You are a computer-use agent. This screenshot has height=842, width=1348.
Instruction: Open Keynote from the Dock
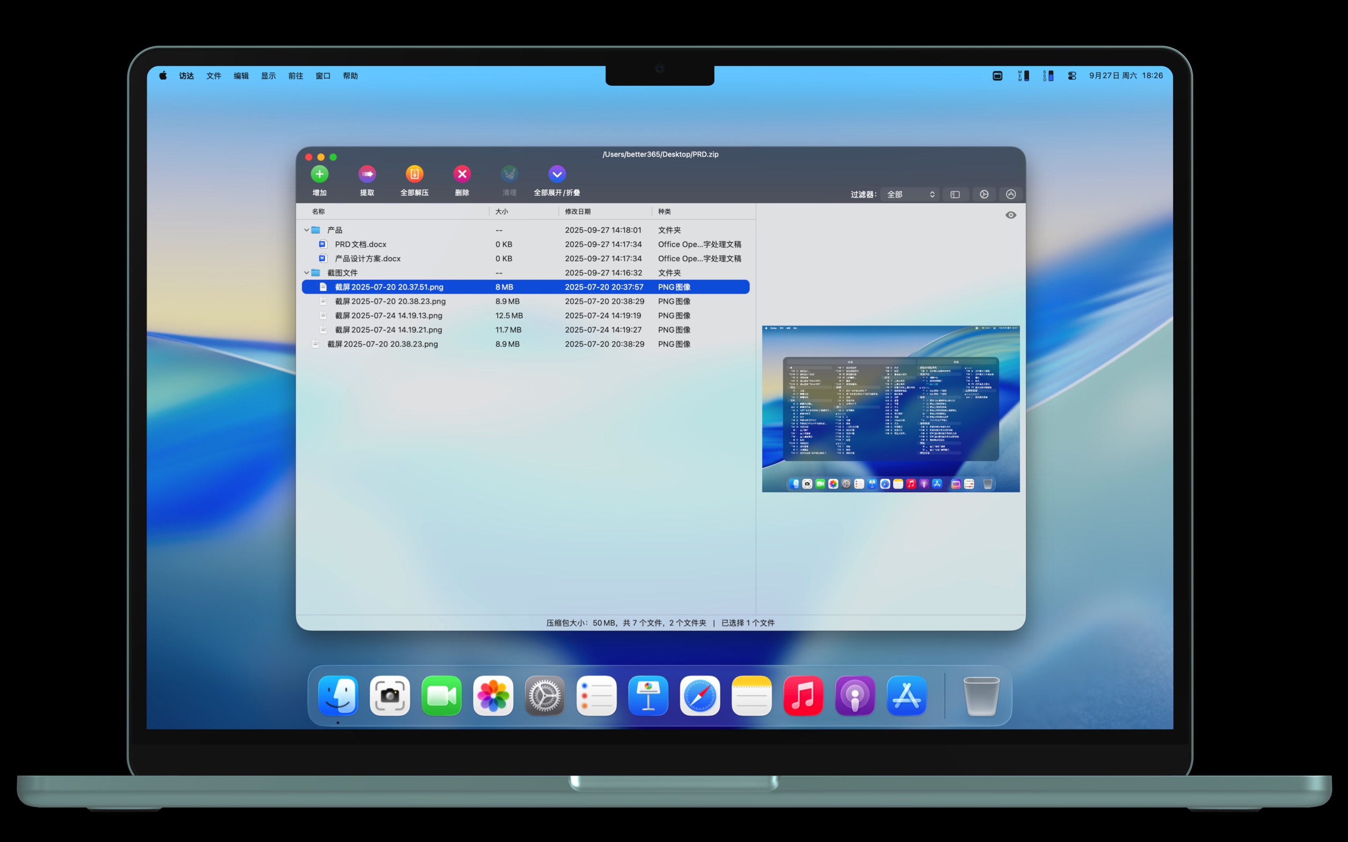click(x=648, y=696)
